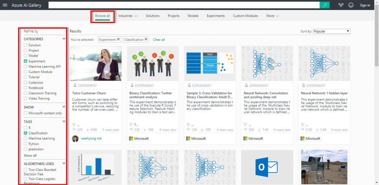Click Show all tags link
379x185 pixels.
(30, 155)
